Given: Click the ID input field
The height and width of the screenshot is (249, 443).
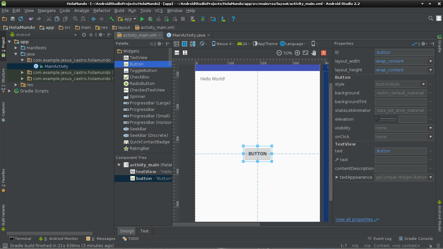Looking at the screenshot, I should 404,53.
